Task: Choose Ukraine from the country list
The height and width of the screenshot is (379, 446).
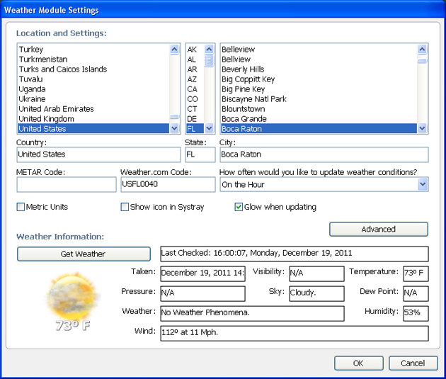Action: [x=32, y=99]
